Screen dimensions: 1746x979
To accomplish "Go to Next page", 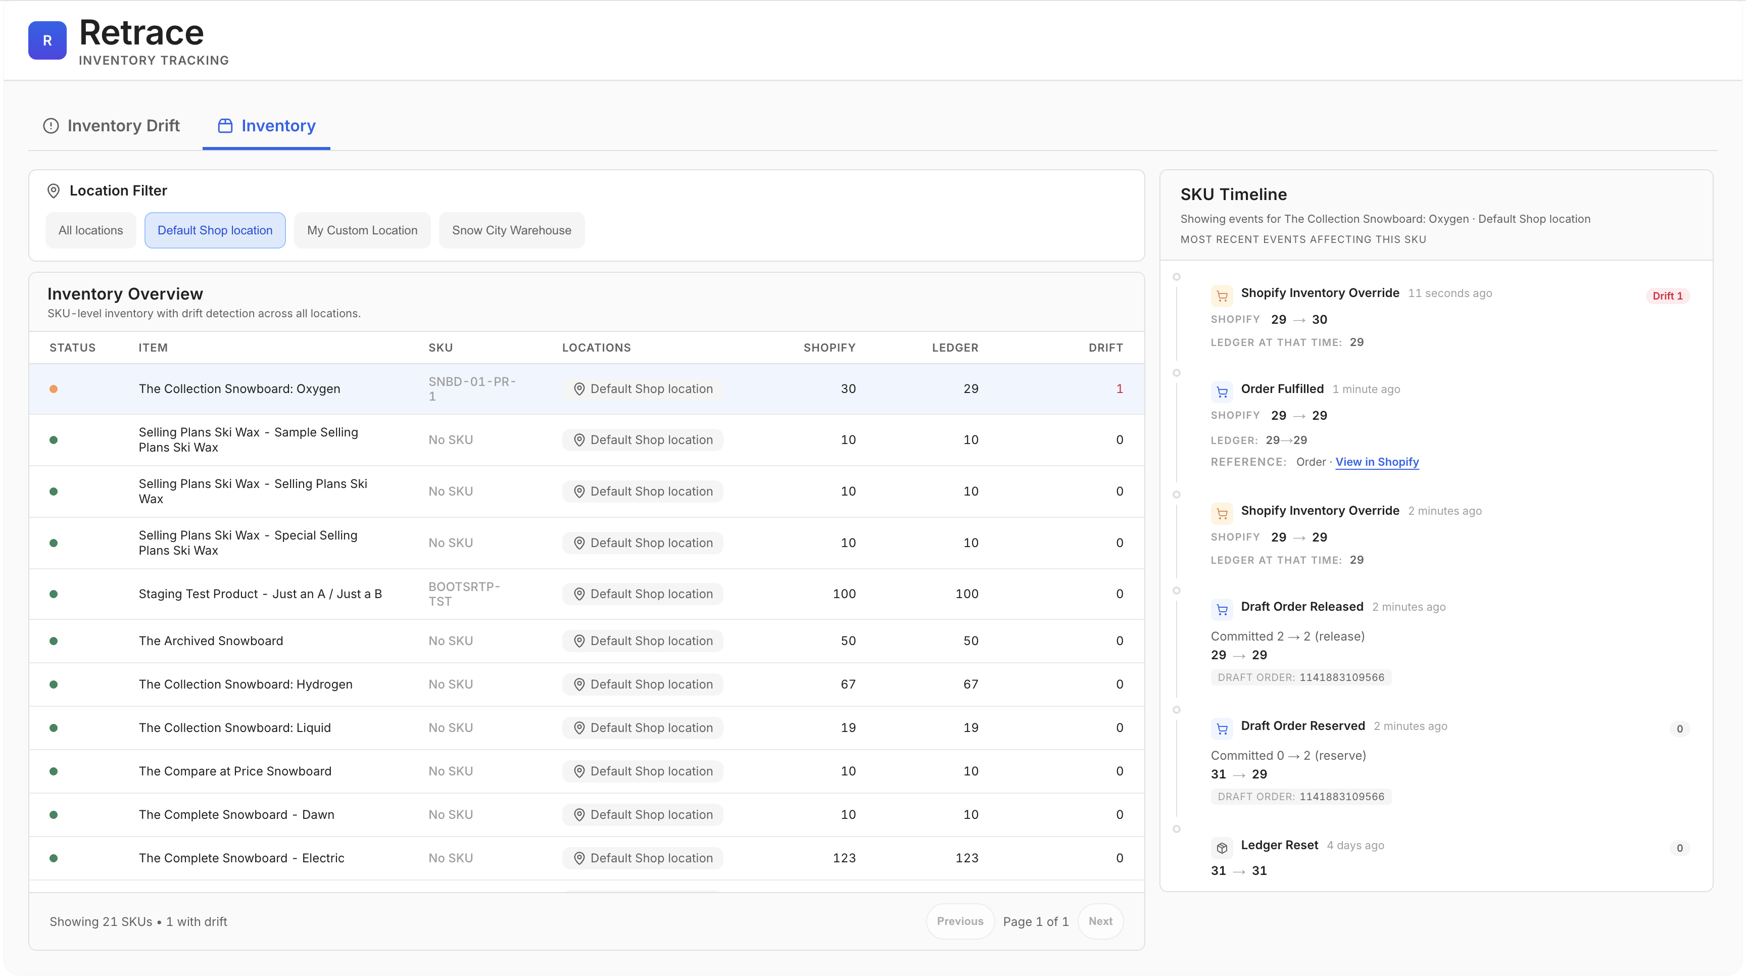I will tap(1100, 921).
